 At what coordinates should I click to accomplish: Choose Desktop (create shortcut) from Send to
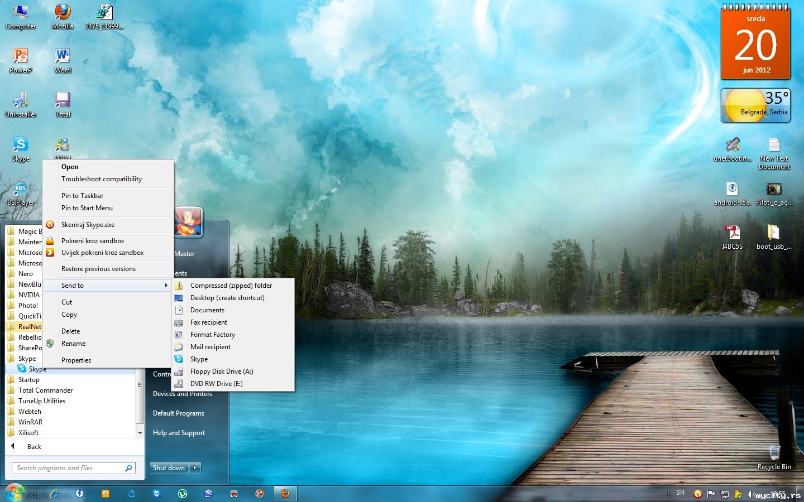click(x=227, y=298)
